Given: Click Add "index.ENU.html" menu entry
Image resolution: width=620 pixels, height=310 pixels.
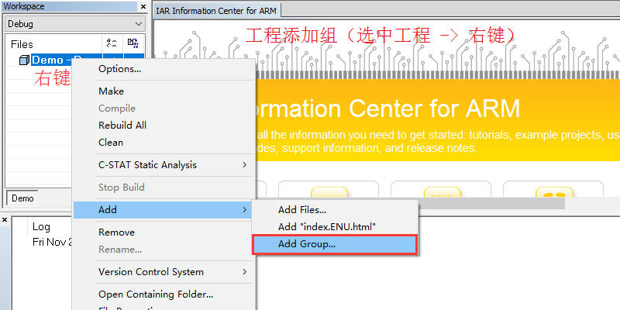Looking at the screenshot, I should click(326, 226).
